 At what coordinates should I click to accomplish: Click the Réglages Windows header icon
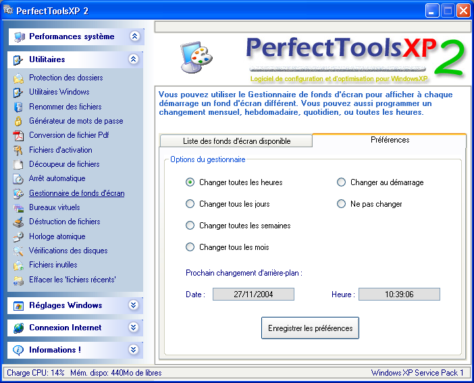18,306
